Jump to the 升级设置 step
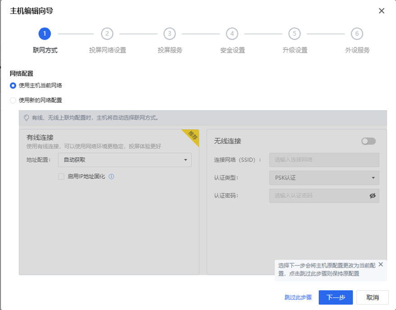Viewport: 396px width, 310px height. (x=295, y=50)
